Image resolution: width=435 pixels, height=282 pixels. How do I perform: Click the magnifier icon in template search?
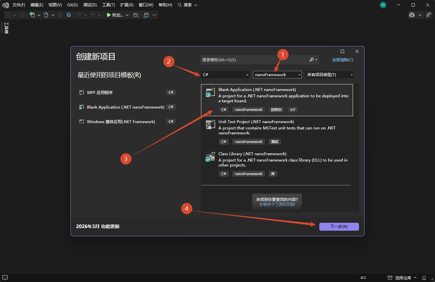pyautogui.click(x=311, y=60)
